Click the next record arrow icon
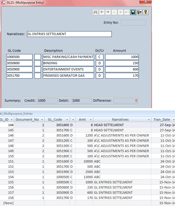 click(x=108, y=12)
